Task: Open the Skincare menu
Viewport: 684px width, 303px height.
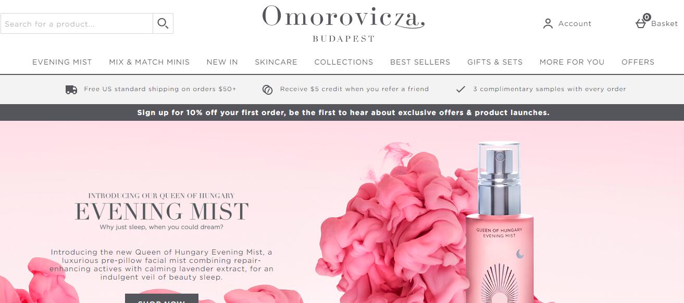Action: click(x=276, y=62)
